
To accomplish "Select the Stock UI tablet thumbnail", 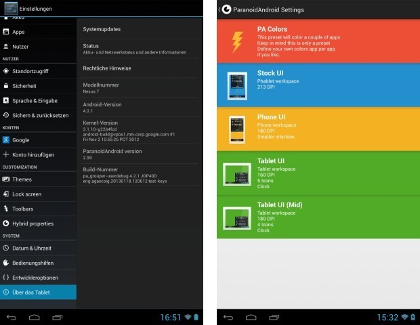I will [x=236, y=85].
